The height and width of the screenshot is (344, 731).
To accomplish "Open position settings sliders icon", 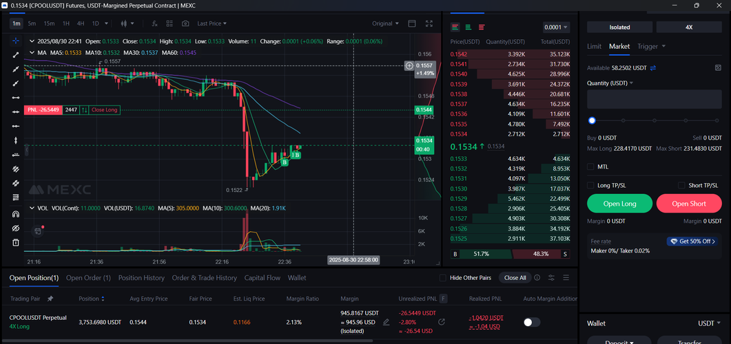I will 551,278.
